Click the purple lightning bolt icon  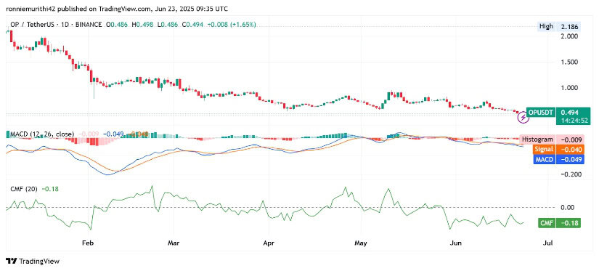coord(523,118)
